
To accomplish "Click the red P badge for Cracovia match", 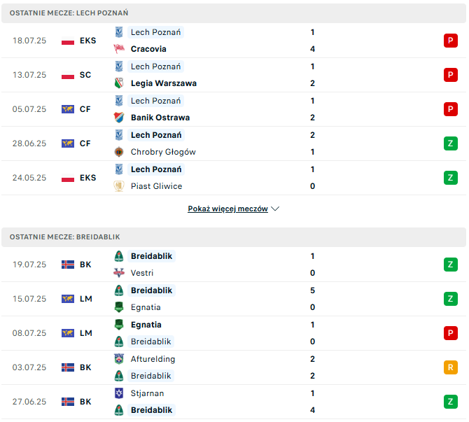I will click(x=451, y=41).
